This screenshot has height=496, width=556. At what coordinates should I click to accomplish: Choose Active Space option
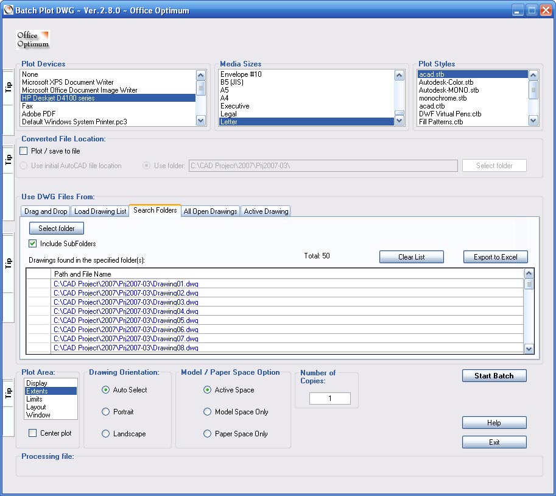(x=207, y=389)
